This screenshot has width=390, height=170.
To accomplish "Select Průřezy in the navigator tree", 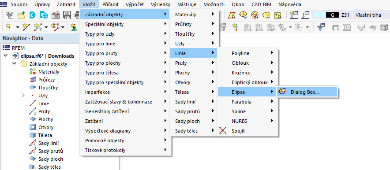I will click(x=46, y=80).
